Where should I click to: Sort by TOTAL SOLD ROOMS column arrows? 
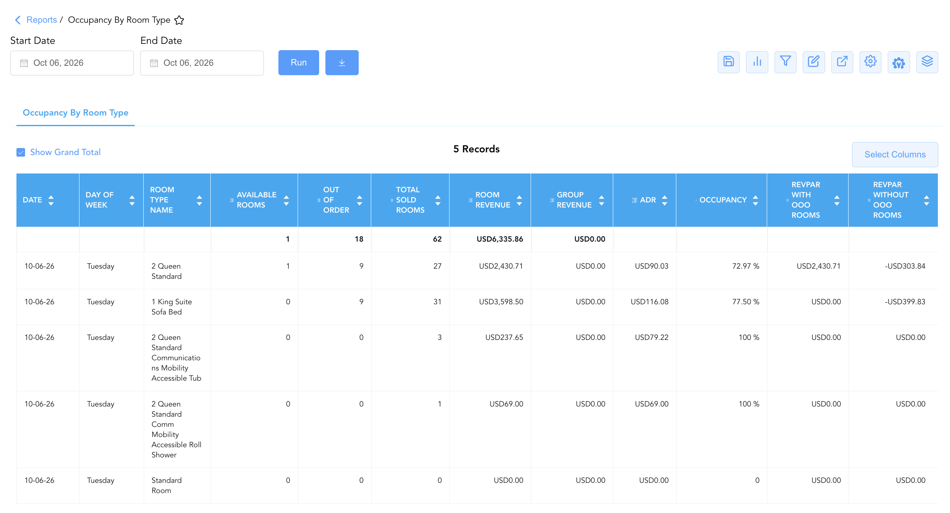pyautogui.click(x=438, y=200)
